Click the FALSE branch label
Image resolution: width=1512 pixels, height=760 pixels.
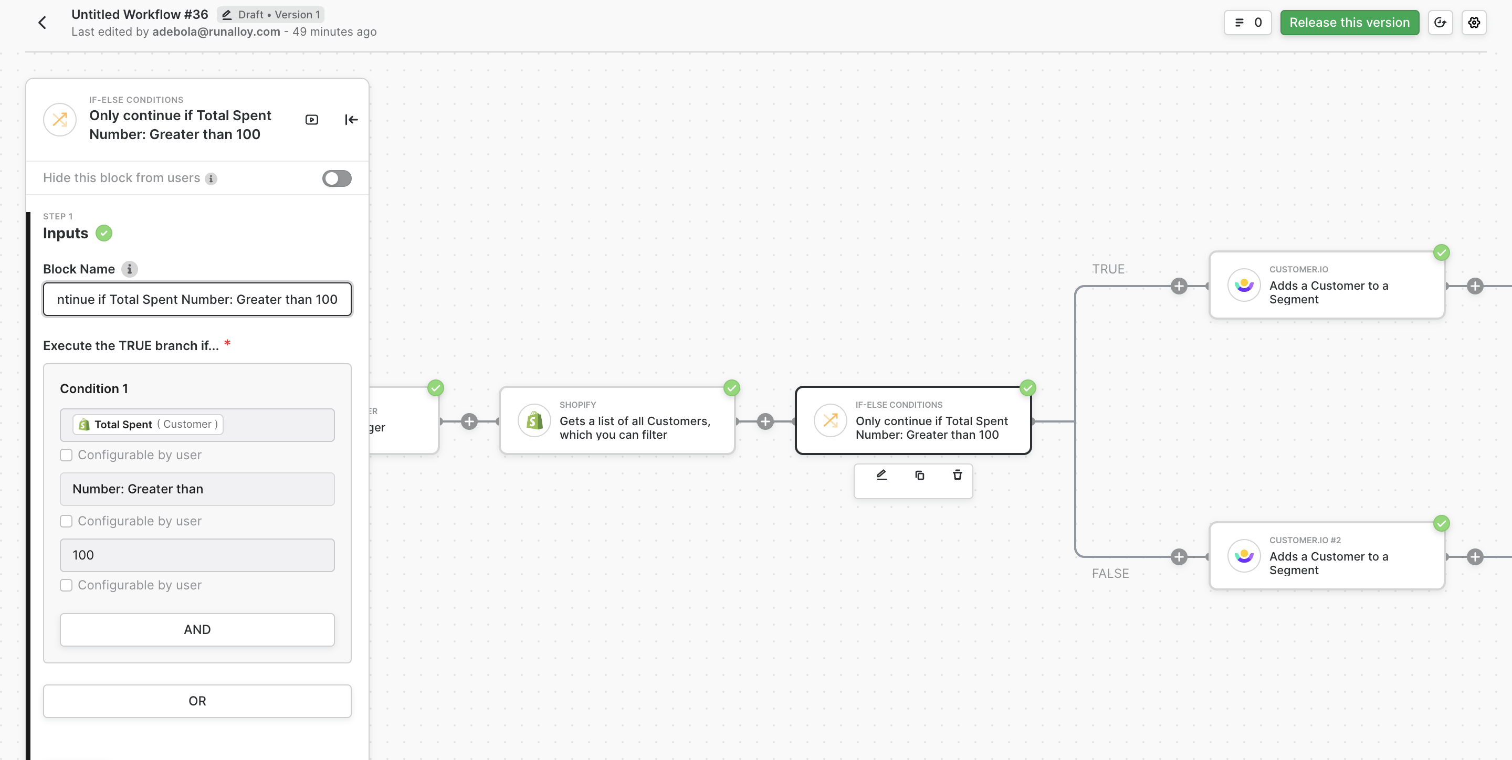pyautogui.click(x=1110, y=574)
